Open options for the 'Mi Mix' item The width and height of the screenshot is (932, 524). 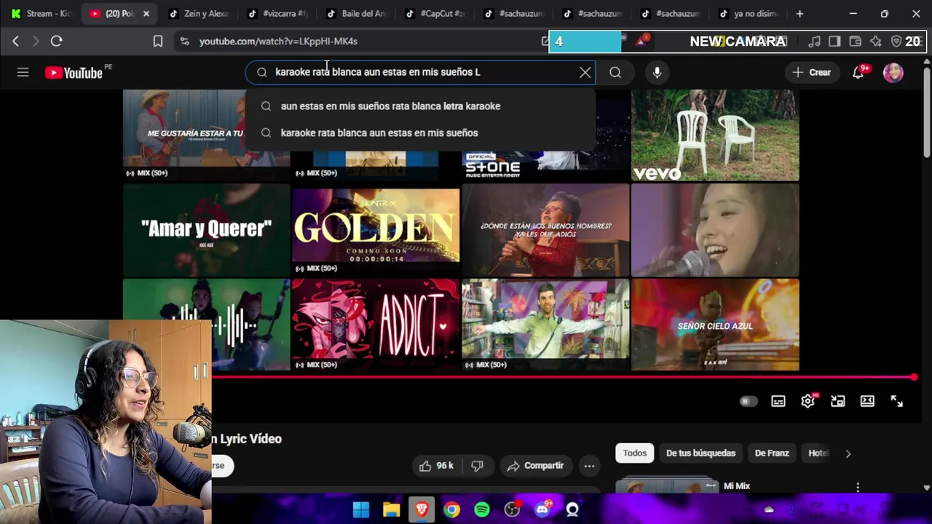click(x=858, y=487)
